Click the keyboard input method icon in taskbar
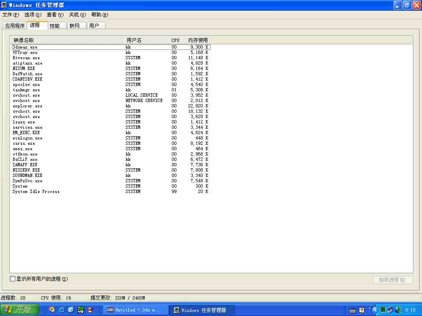 tap(353, 310)
